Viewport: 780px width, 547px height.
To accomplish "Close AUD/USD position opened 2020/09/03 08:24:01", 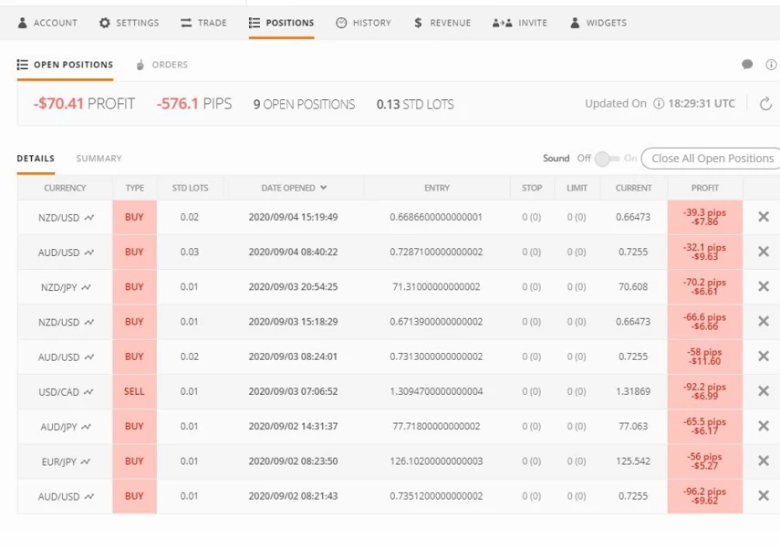I will (x=764, y=356).
